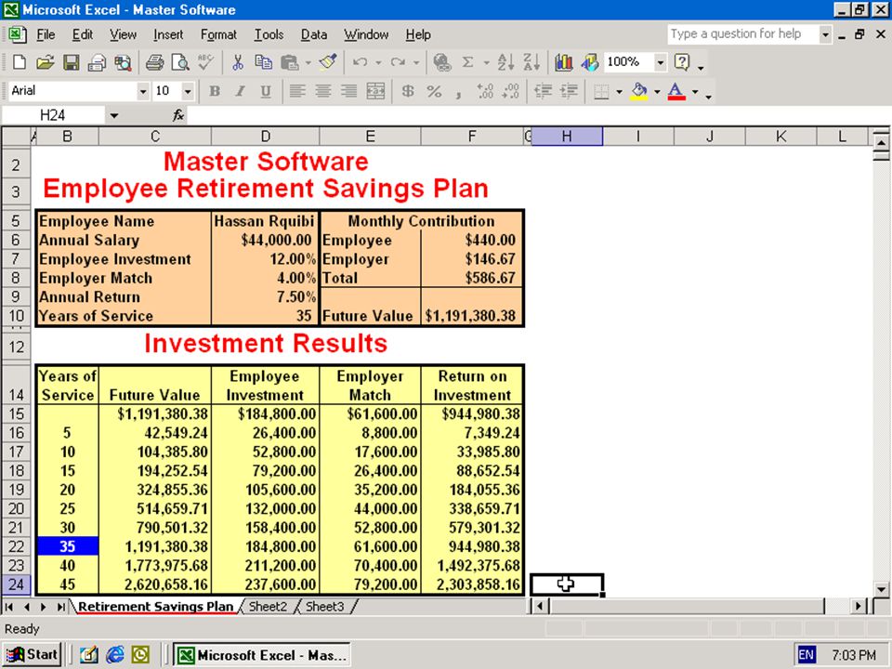Toggle Italic formatting

pos(240,91)
